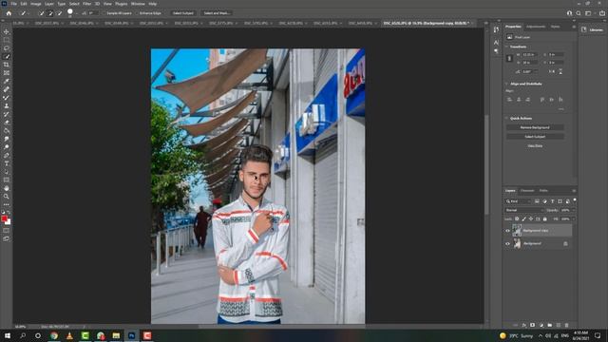608x342 pixels.
Task: Click lock position icon in Layers
Action: pyautogui.click(x=531, y=219)
